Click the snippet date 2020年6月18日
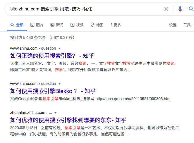 24,128
